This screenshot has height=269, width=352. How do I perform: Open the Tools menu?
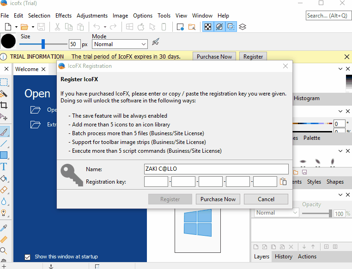pyautogui.click(x=164, y=16)
